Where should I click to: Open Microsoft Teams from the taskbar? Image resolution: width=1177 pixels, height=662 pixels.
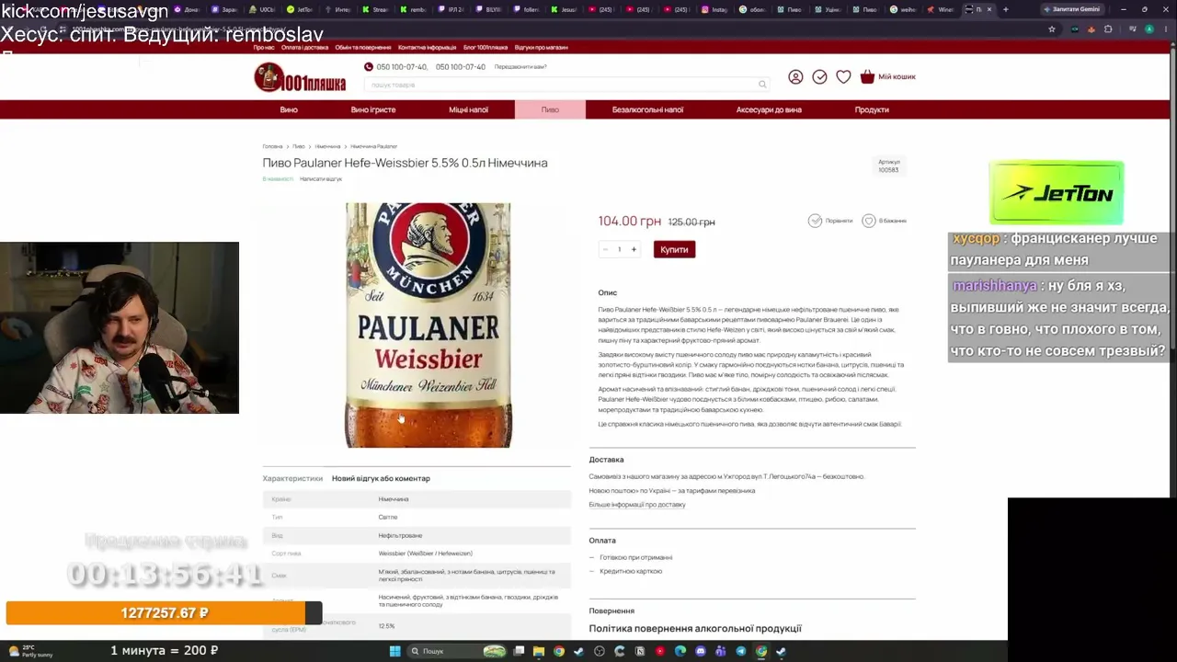[x=721, y=651]
